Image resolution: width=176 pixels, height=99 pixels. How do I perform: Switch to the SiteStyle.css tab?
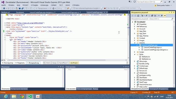pyautogui.click(x=5, y=12)
